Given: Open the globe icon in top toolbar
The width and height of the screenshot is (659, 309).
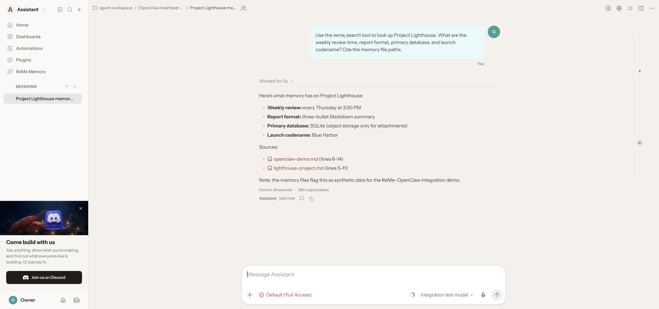Looking at the screenshot, I should [x=619, y=8].
